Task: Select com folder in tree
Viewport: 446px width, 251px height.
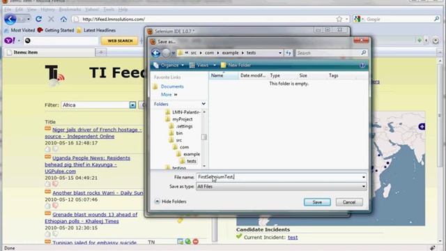Action: tap(184, 147)
